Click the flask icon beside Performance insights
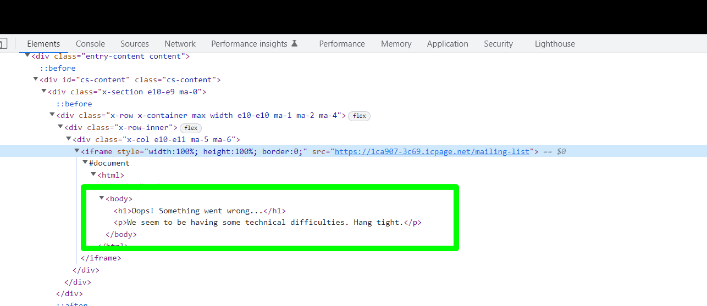 [295, 44]
